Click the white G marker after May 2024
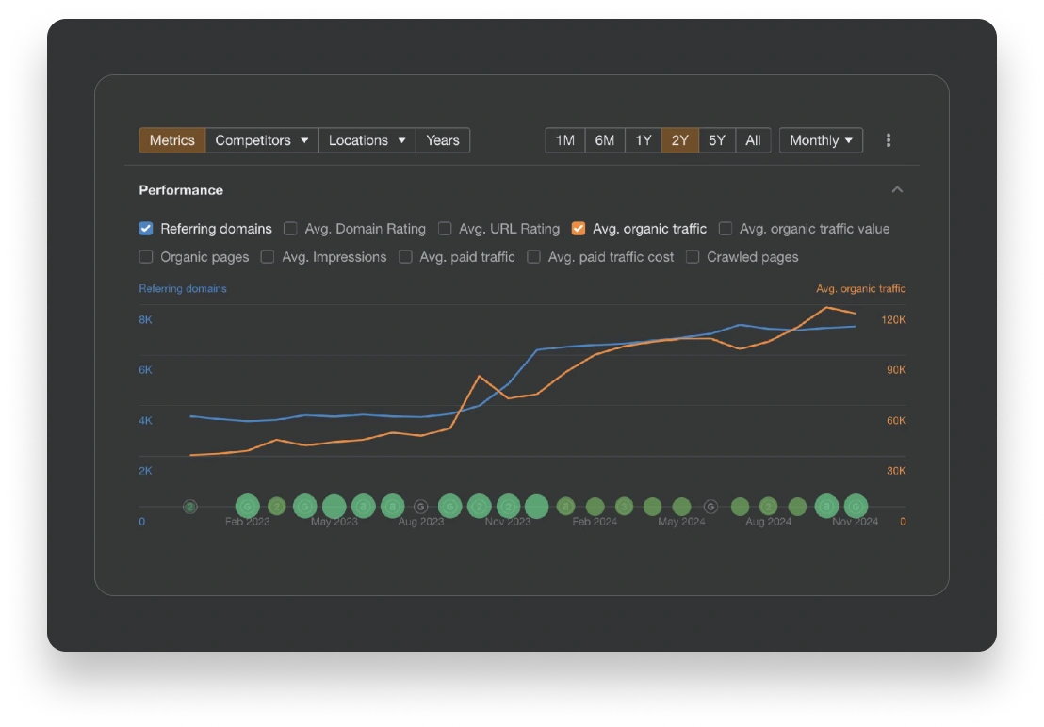The width and height of the screenshot is (1044, 727). (710, 507)
